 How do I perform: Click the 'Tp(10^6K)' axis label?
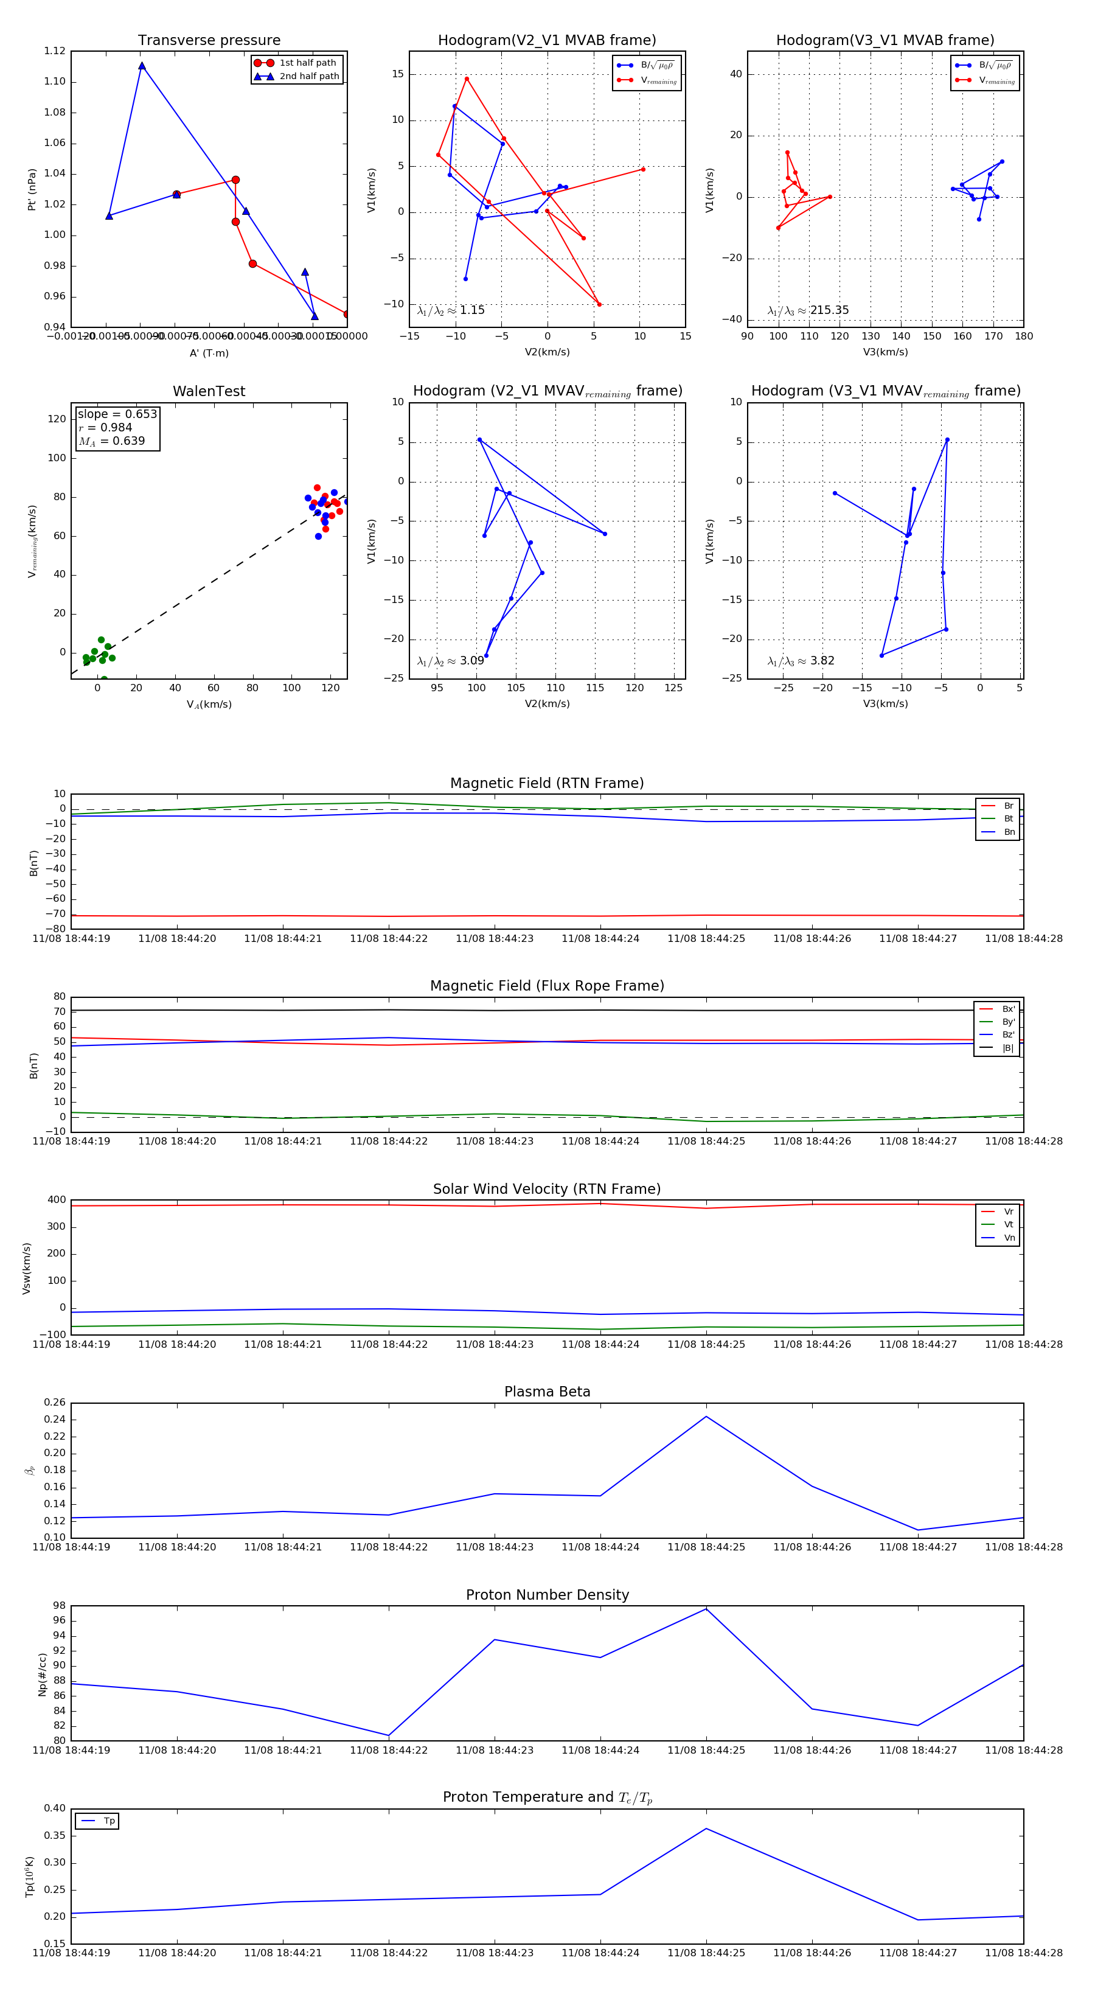tap(30, 1877)
